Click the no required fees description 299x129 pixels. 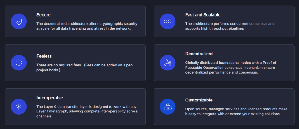[85, 67]
